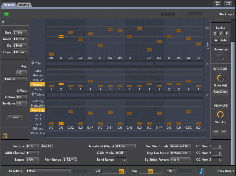Click the small E icon under Evolve
The image size is (236, 176).
pyautogui.click(x=216, y=40)
